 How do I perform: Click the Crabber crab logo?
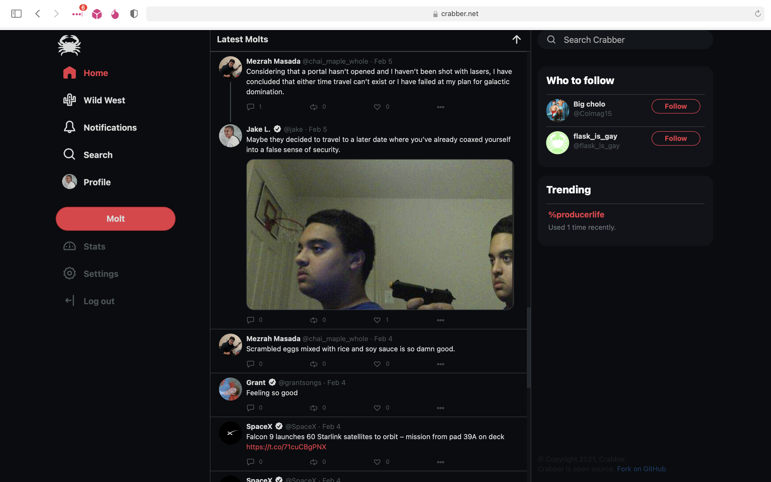click(x=69, y=45)
